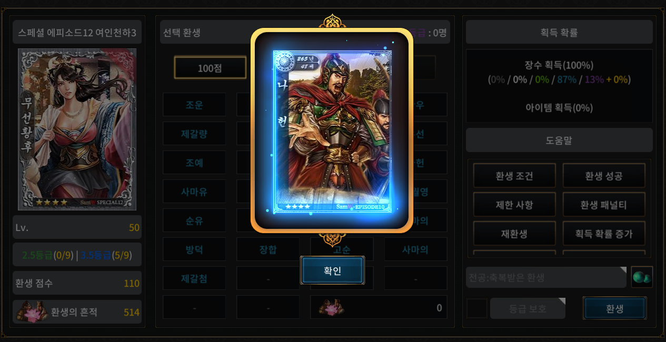The width and height of the screenshot is (666, 342).
Task: Click the 환생 rebirth button
Action: (x=614, y=308)
